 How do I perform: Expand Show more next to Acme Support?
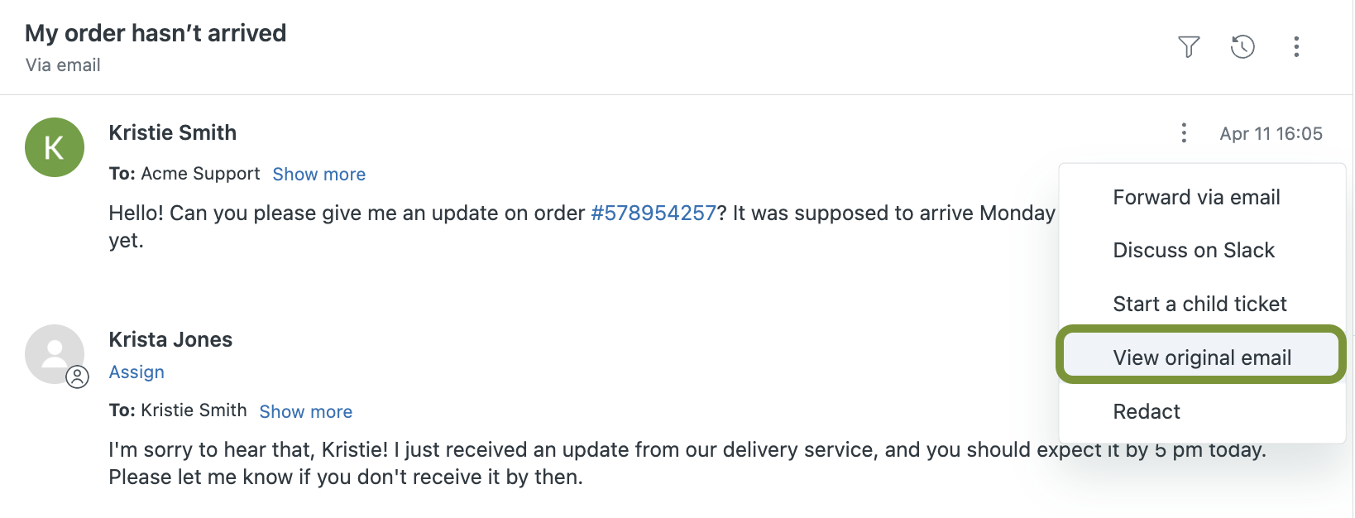[x=319, y=175]
